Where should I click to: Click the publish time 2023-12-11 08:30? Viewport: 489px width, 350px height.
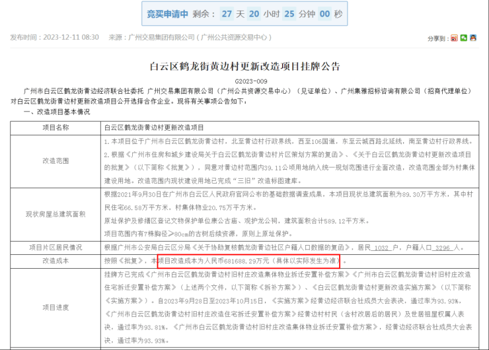71,38
